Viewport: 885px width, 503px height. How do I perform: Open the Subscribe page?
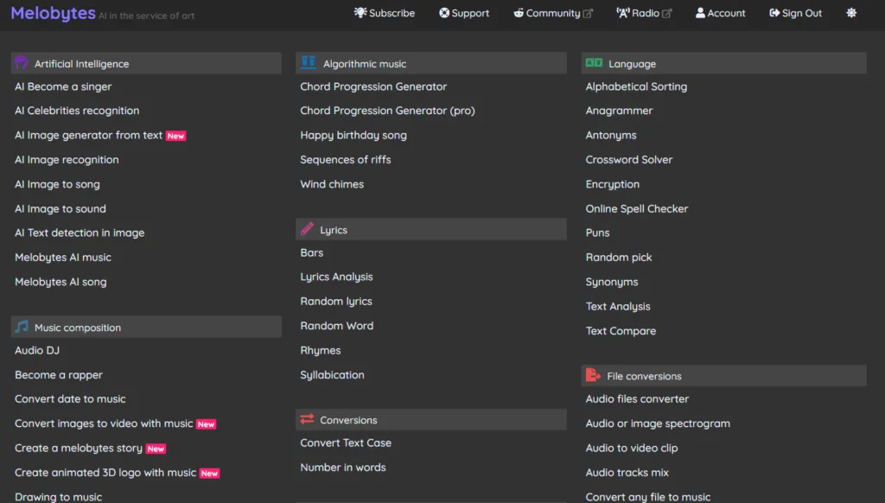(385, 13)
